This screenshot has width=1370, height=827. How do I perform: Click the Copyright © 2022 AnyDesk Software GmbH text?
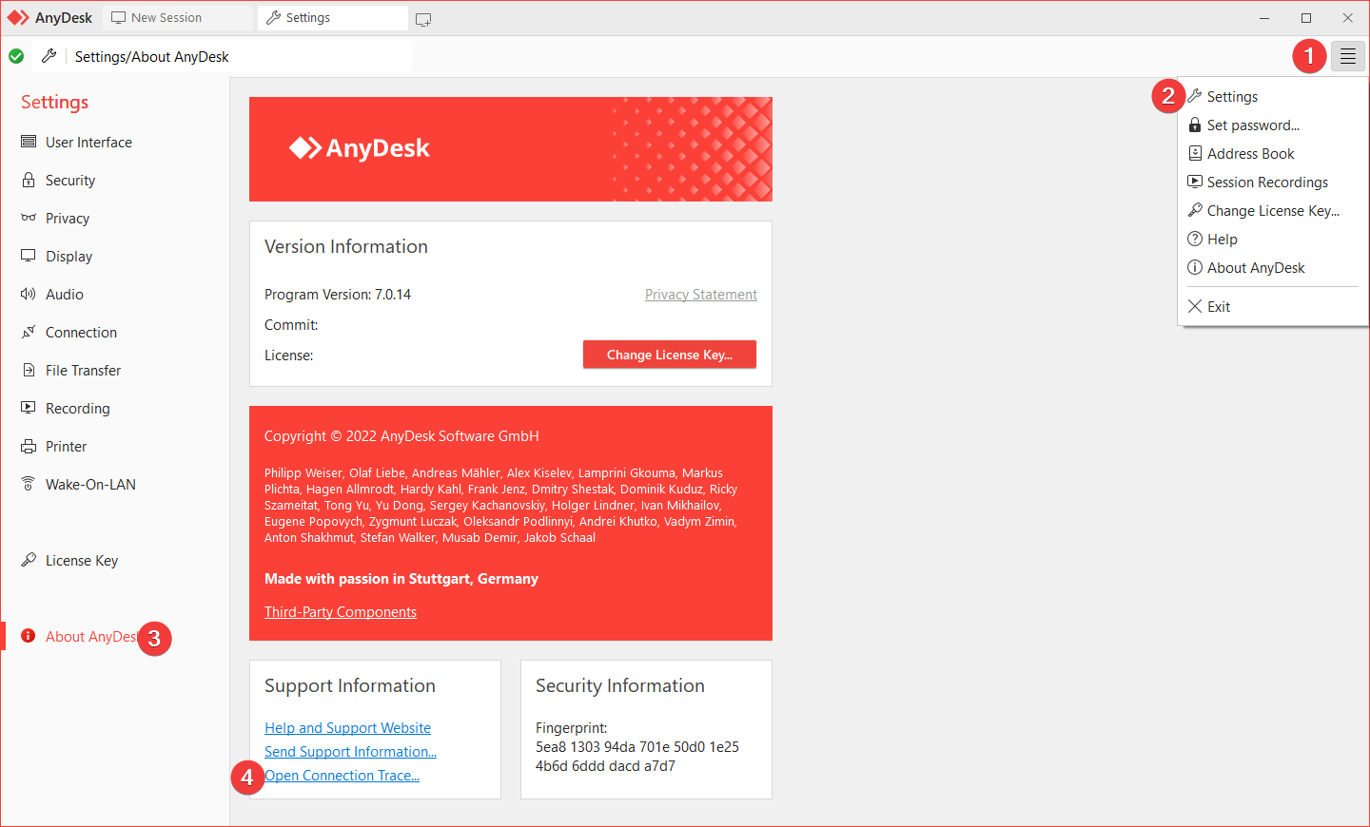click(401, 436)
